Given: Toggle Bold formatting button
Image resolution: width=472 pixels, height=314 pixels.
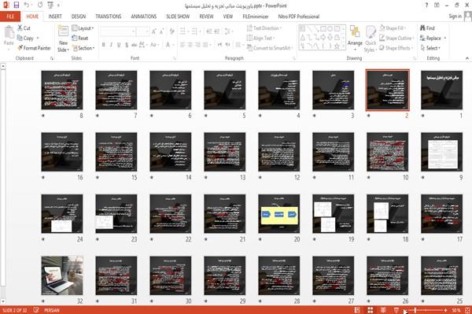Looking at the screenshot, I should coord(104,45).
